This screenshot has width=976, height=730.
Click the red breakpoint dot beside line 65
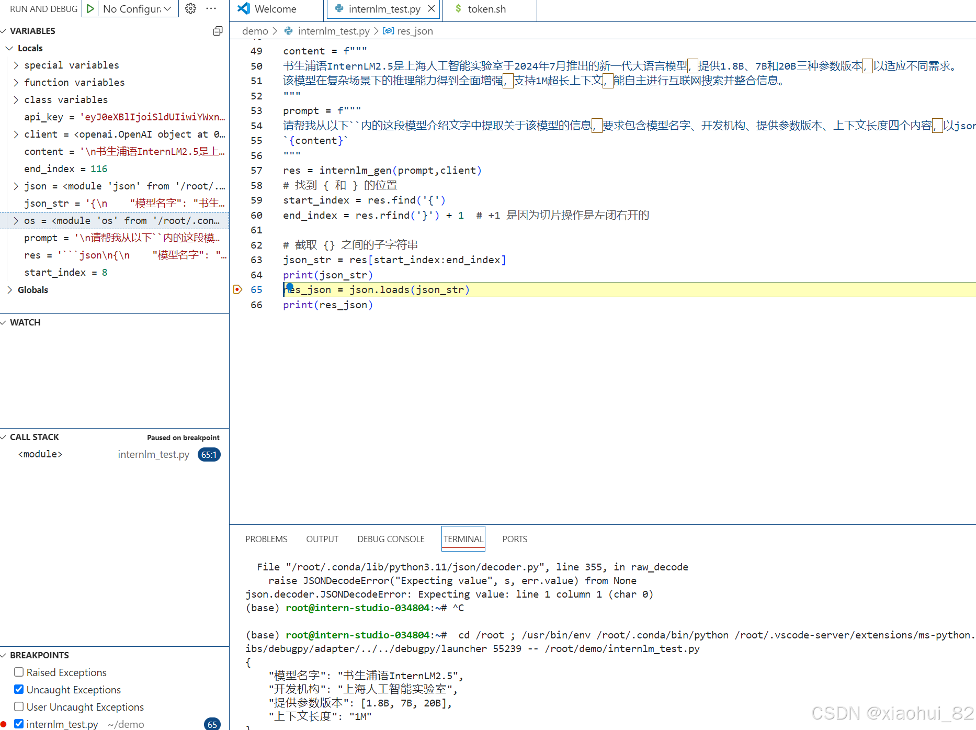pyautogui.click(x=238, y=289)
